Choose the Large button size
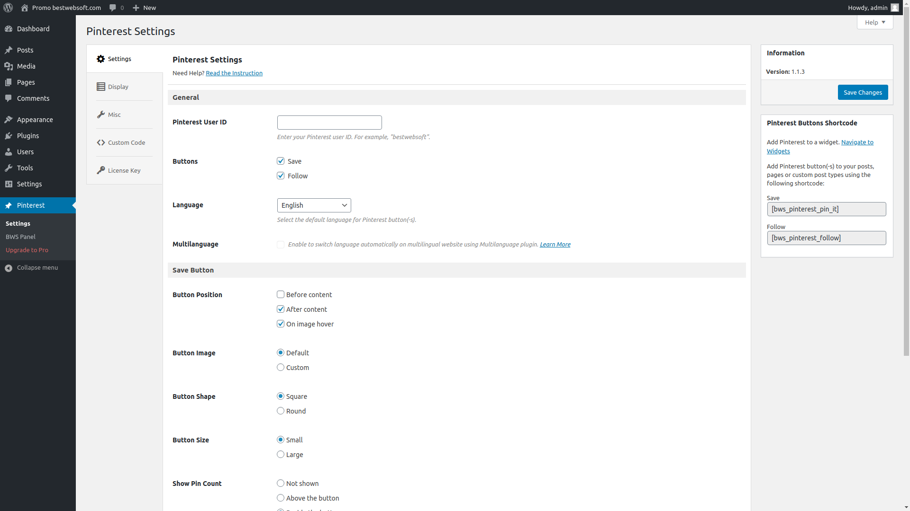The width and height of the screenshot is (910, 511). tap(281, 455)
